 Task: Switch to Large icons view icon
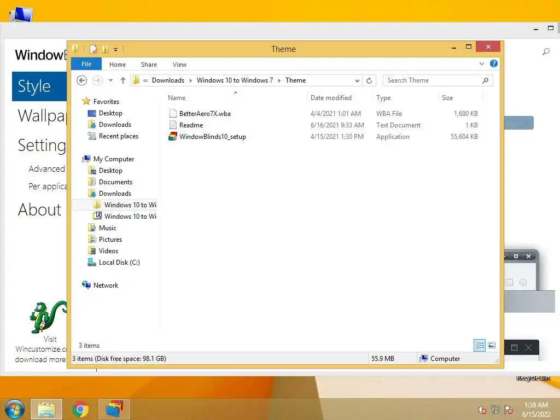(492, 346)
